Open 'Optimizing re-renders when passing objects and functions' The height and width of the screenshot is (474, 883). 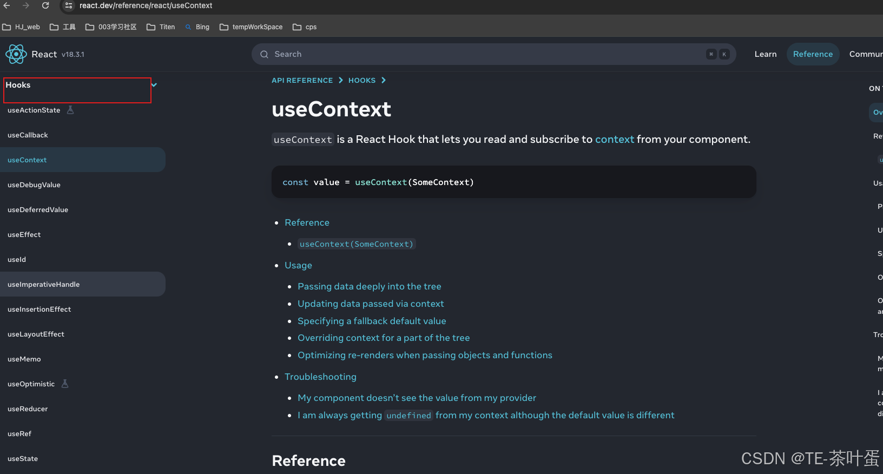(x=425, y=355)
